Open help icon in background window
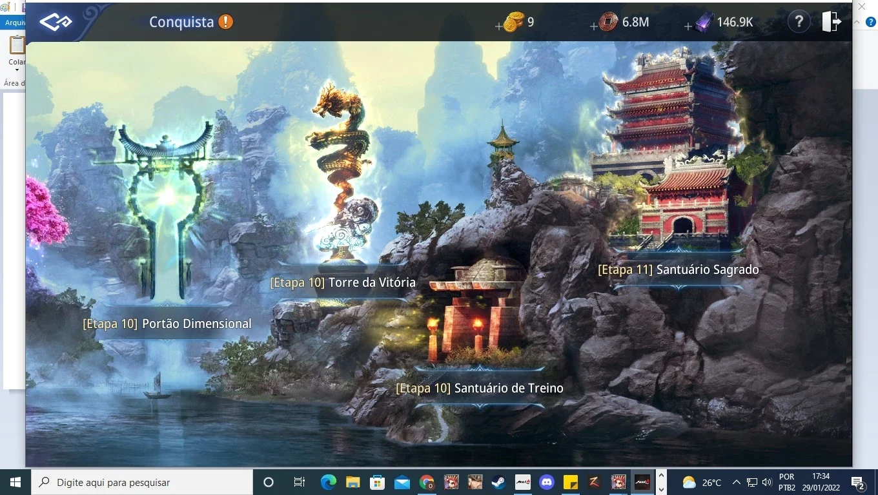 [x=870, y=22]
